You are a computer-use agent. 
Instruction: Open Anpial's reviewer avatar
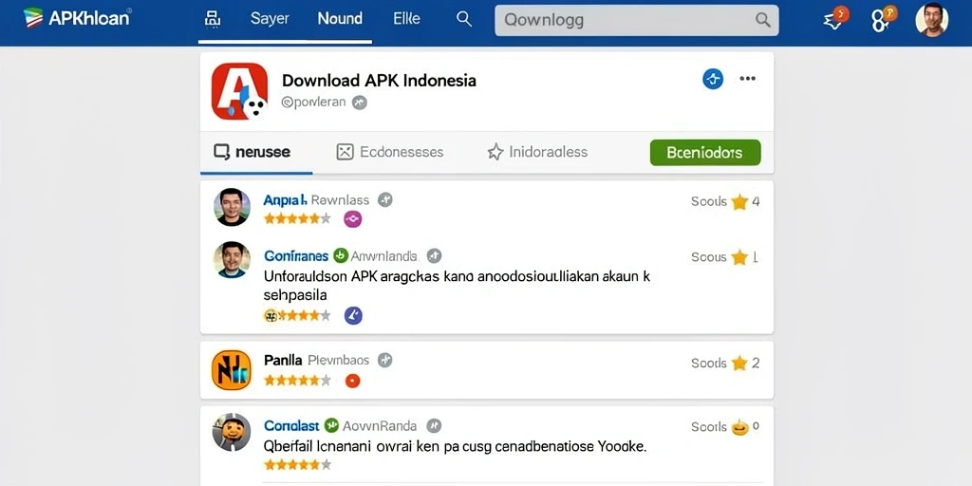[233, 207]
